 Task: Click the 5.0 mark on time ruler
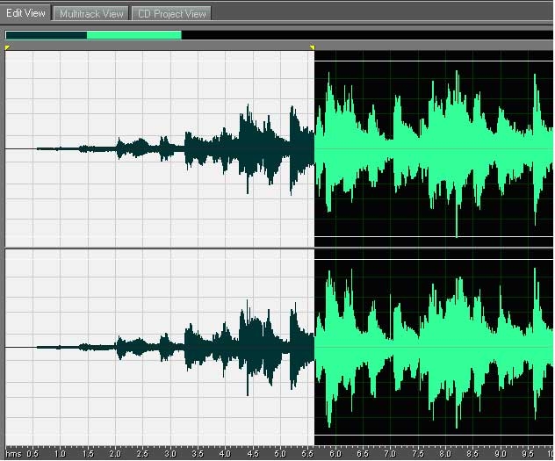[x=280, y=454]
